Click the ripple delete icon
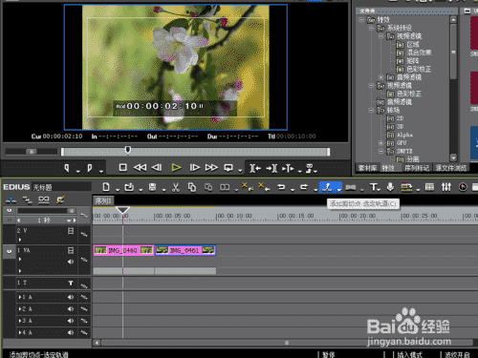This screenshot has height=358, width=478. pyautogui.click(x=264, y=187)
